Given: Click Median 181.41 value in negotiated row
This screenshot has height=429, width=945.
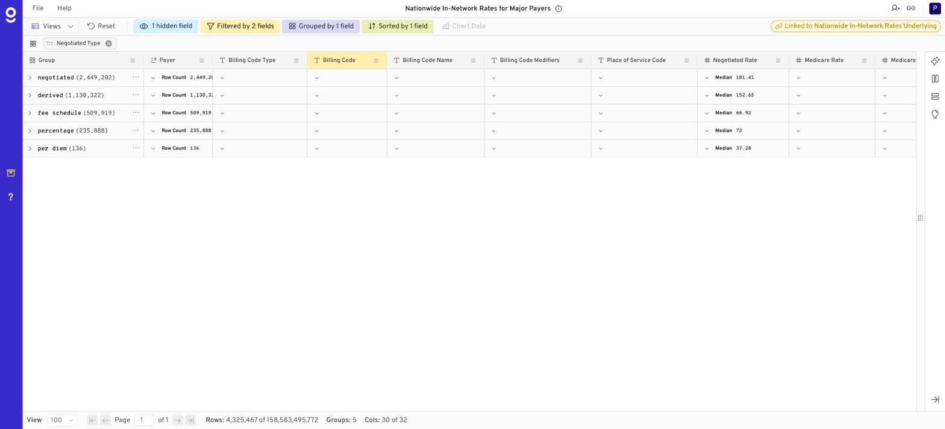Looking at the screenshot, I should tap(735, 78).
